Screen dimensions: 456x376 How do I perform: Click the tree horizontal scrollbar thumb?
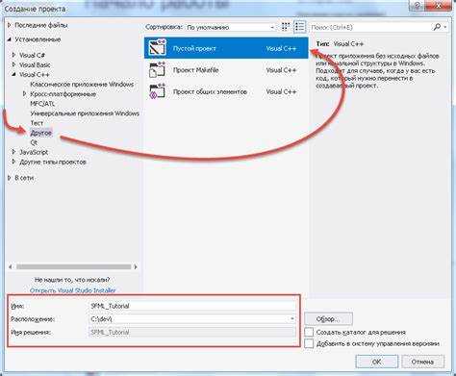[74, 266]
